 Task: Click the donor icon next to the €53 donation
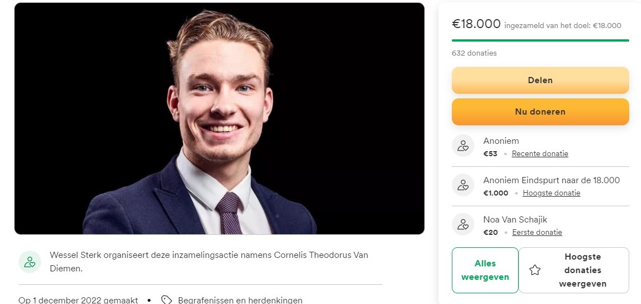pos(463,146)
